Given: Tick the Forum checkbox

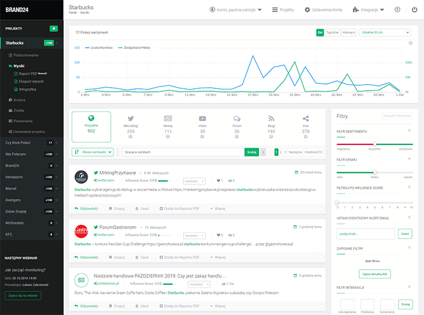Looking at the screenshot, I should point(237,137).
